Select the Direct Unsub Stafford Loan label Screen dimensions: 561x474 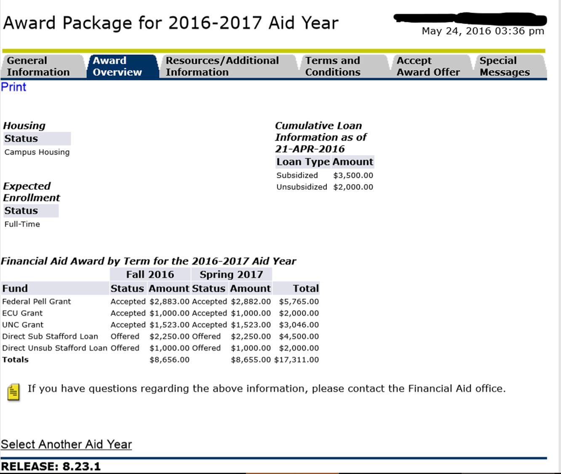55,348
